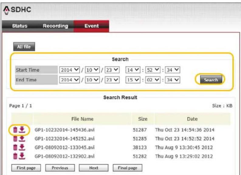Click the Search button

(x=211, y=80)
